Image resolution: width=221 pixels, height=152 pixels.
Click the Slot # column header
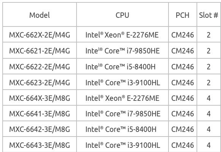(x=208, y=15)
